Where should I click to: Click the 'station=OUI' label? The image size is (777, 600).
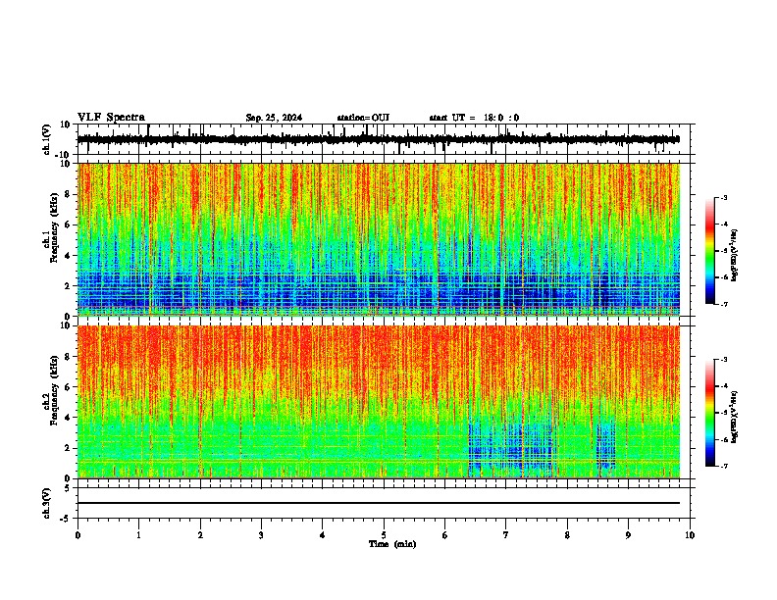point(363,118)
